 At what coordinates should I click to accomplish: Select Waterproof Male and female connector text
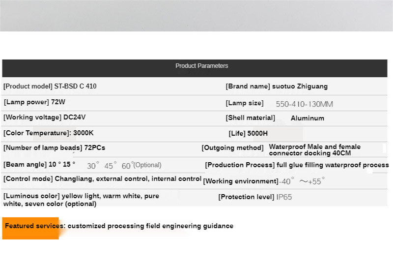tap(314, 150)
